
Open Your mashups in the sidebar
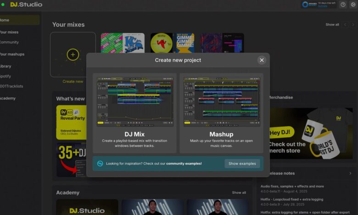pyautogui.click(x=12, y=54)
